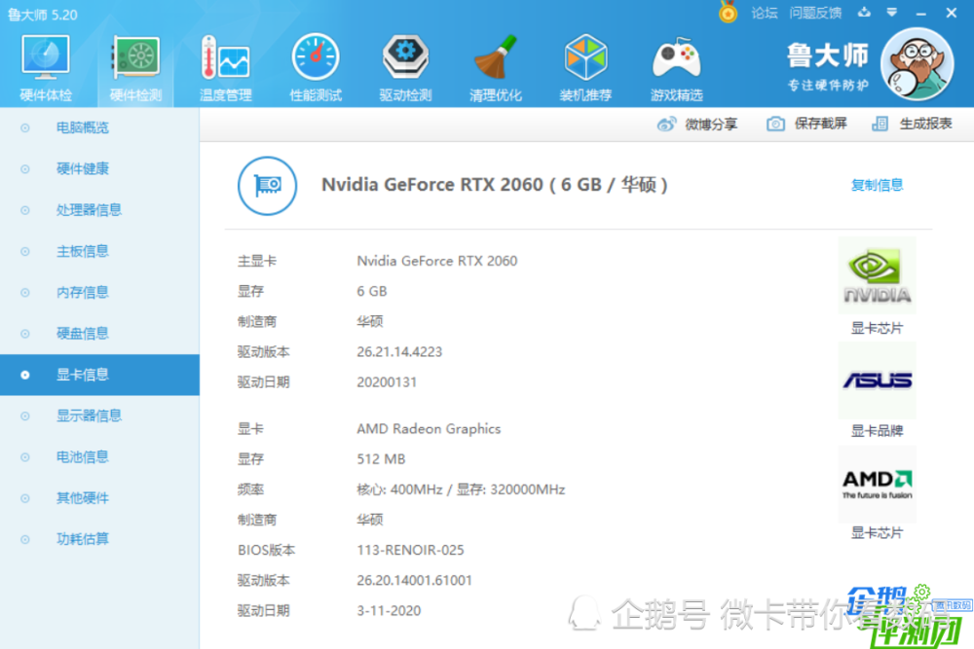Screen dimensions: 974x649
Task: Click the AMD Radeon Graphics value
Action: pyautogui.click(x=429, y=429)
